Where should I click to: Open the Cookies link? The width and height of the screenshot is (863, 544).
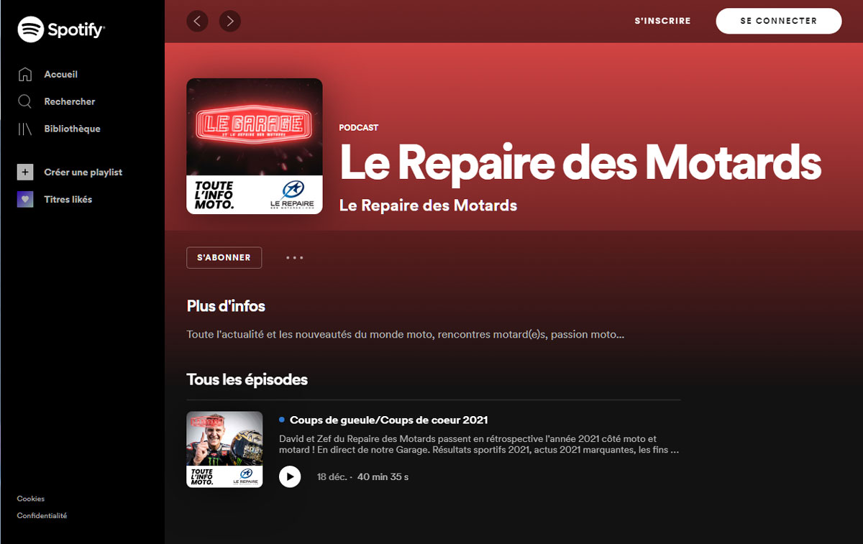tap(31, 499)
